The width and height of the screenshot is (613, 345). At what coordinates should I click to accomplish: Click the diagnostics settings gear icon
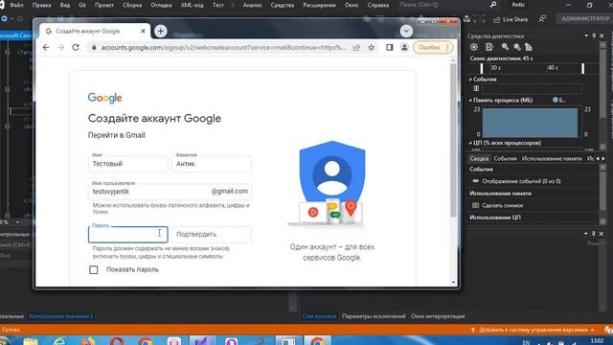pos(474,47)
